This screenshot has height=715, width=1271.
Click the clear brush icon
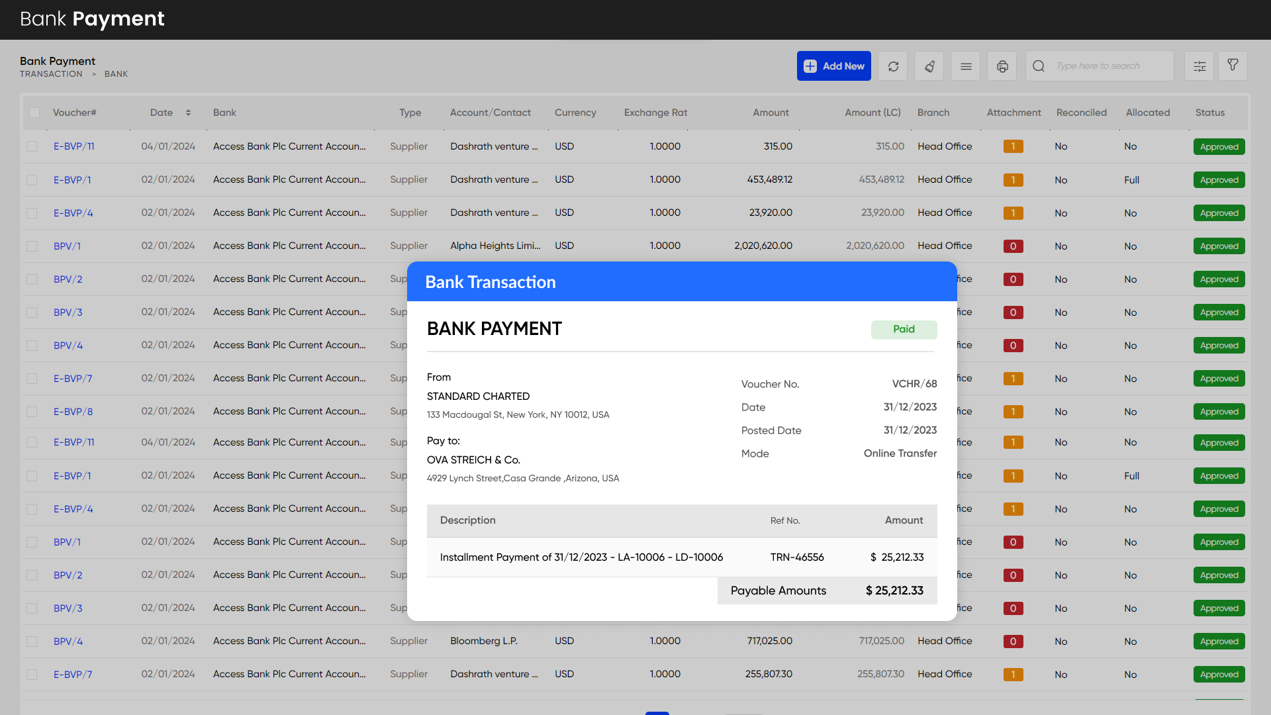pyautogui.click(x=929, y=66)
